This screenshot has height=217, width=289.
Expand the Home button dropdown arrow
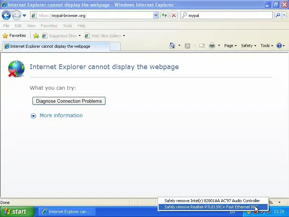coord(179,46)
